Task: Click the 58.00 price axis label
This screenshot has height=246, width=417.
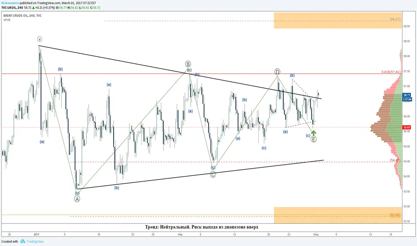Action: pyautogui.click(x=407, y=56)
